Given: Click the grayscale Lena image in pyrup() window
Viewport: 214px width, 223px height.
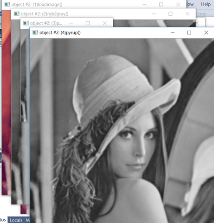Looking at the screenshot, I should (122, 131).
